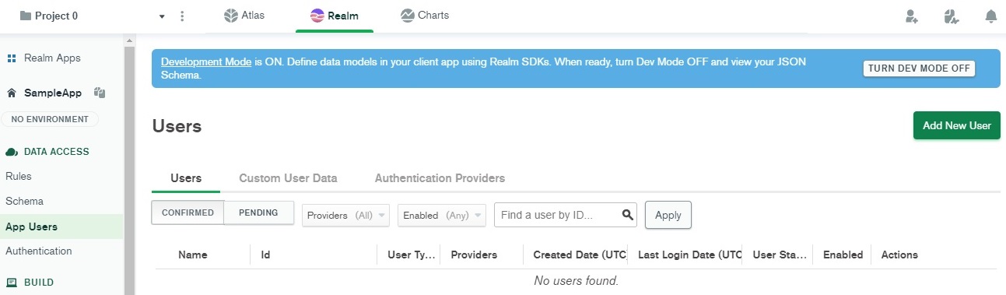The width and height of the screenshot is (1006, 295).
Task: Open the Authentication Providers tab
Action: pos(440,178)
